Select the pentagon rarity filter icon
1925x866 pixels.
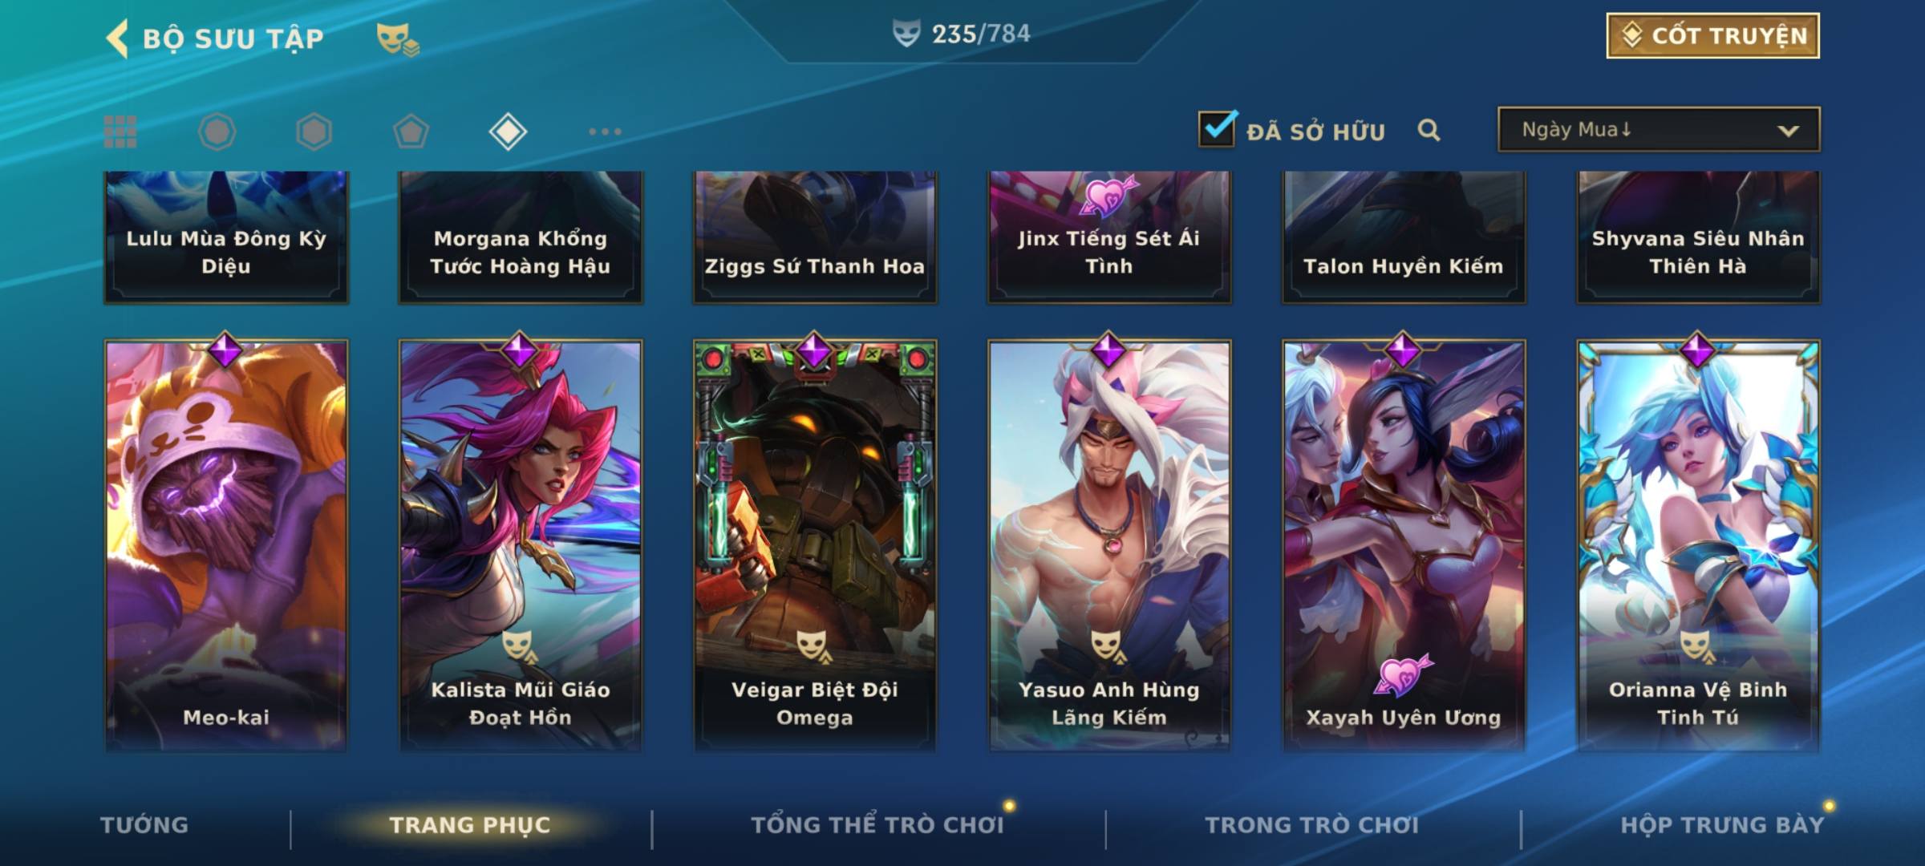click(411, 132)
